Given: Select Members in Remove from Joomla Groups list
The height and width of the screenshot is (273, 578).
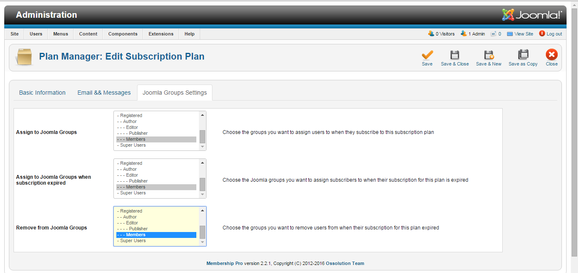Looking at the screenshot, I should [157, 235].
